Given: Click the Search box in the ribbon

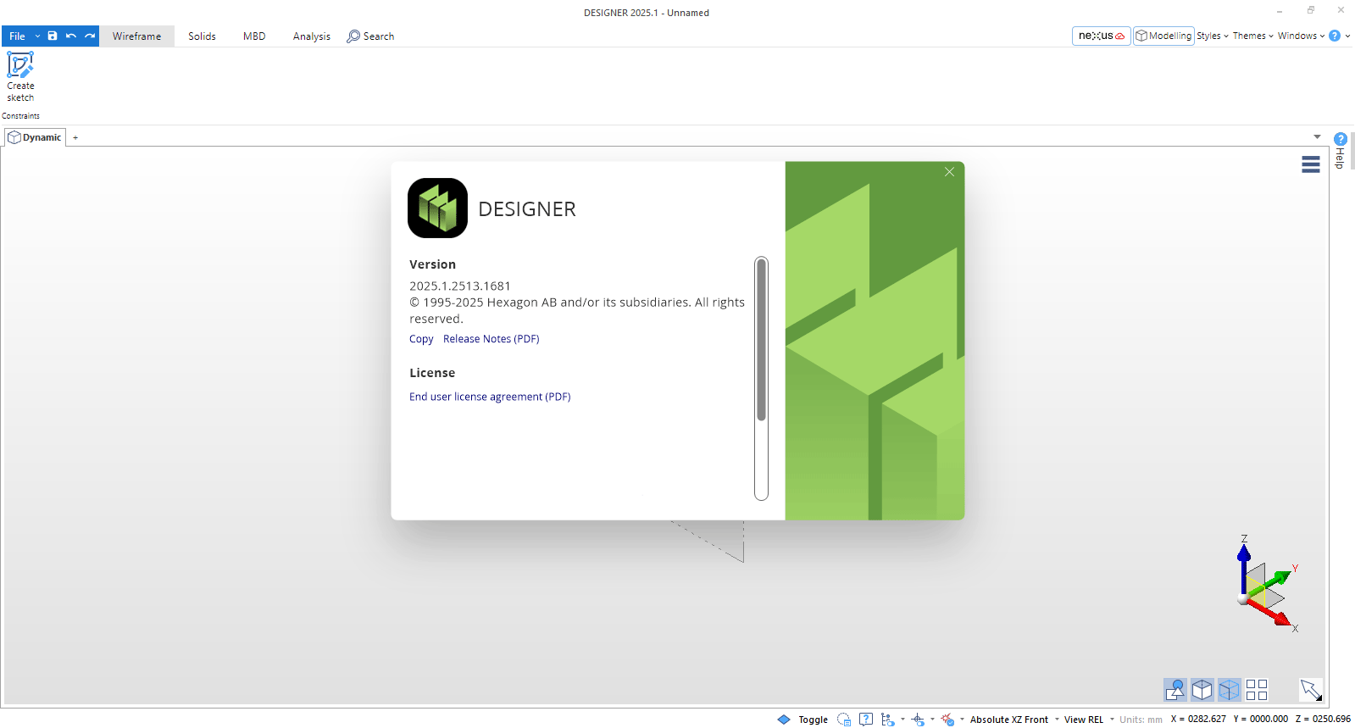Looking at the screenshot, I should pyautogui.click(x=370, y=36).
